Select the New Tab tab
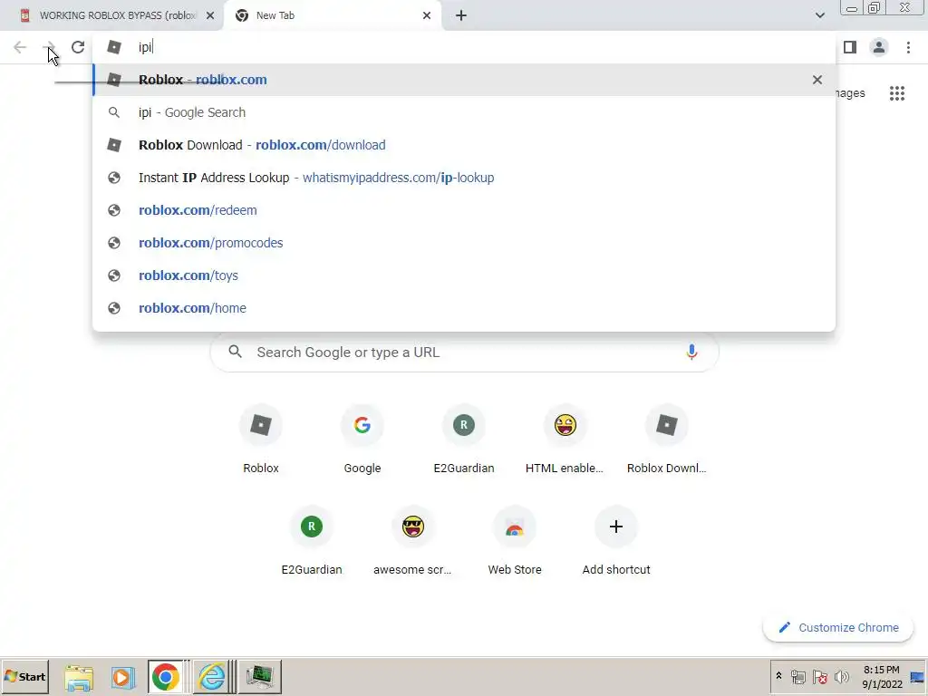This screenshot has height=696, width=928. [x=333, y=15]
